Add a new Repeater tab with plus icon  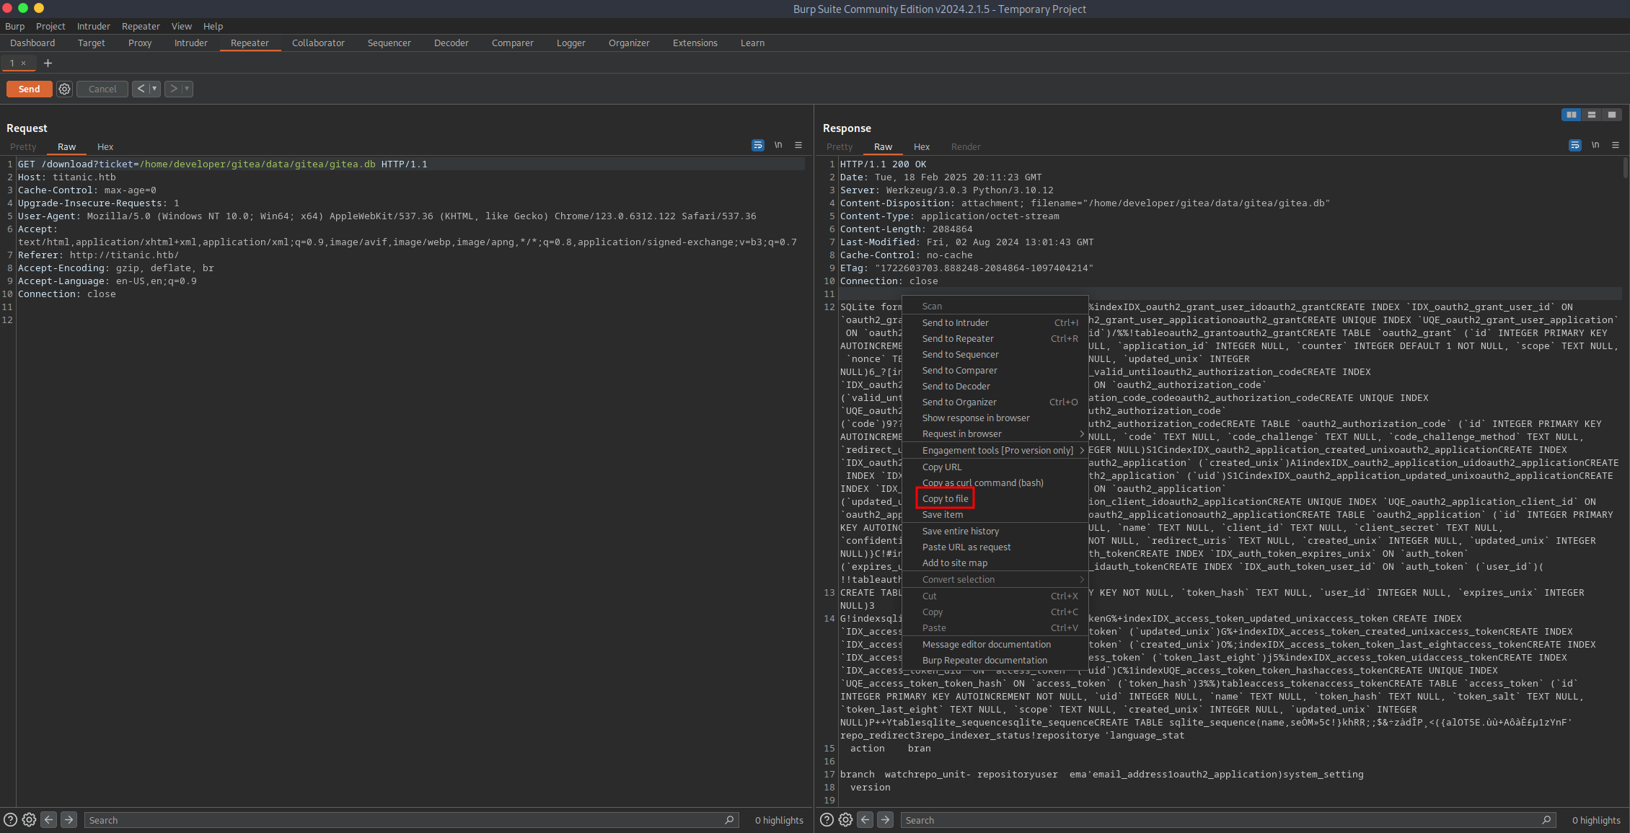[48, 63]
